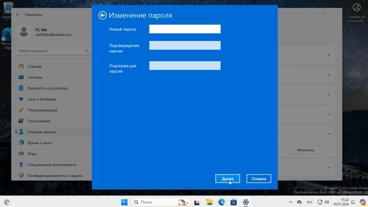Click the search magnifier icon in Settings
This screenshot has width=368, height=207.
(87, 51)
